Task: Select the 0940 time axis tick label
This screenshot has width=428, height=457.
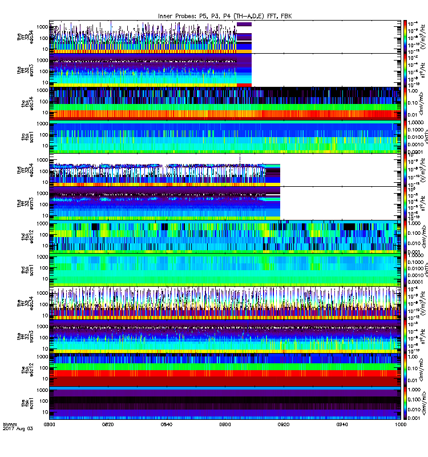Action: [x=342, y=424]
